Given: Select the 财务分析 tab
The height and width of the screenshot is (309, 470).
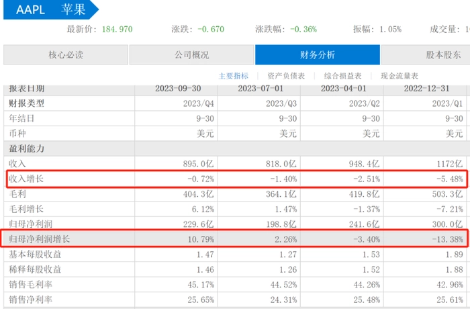Looking at the screenshot, I should click(317, 55).
